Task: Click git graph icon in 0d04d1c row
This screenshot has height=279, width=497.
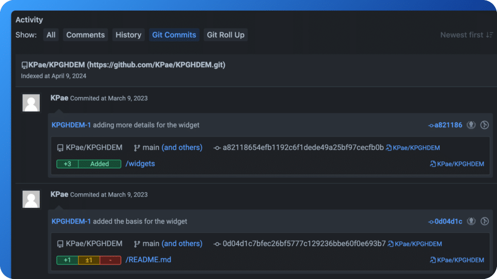Action: [484, 221]
